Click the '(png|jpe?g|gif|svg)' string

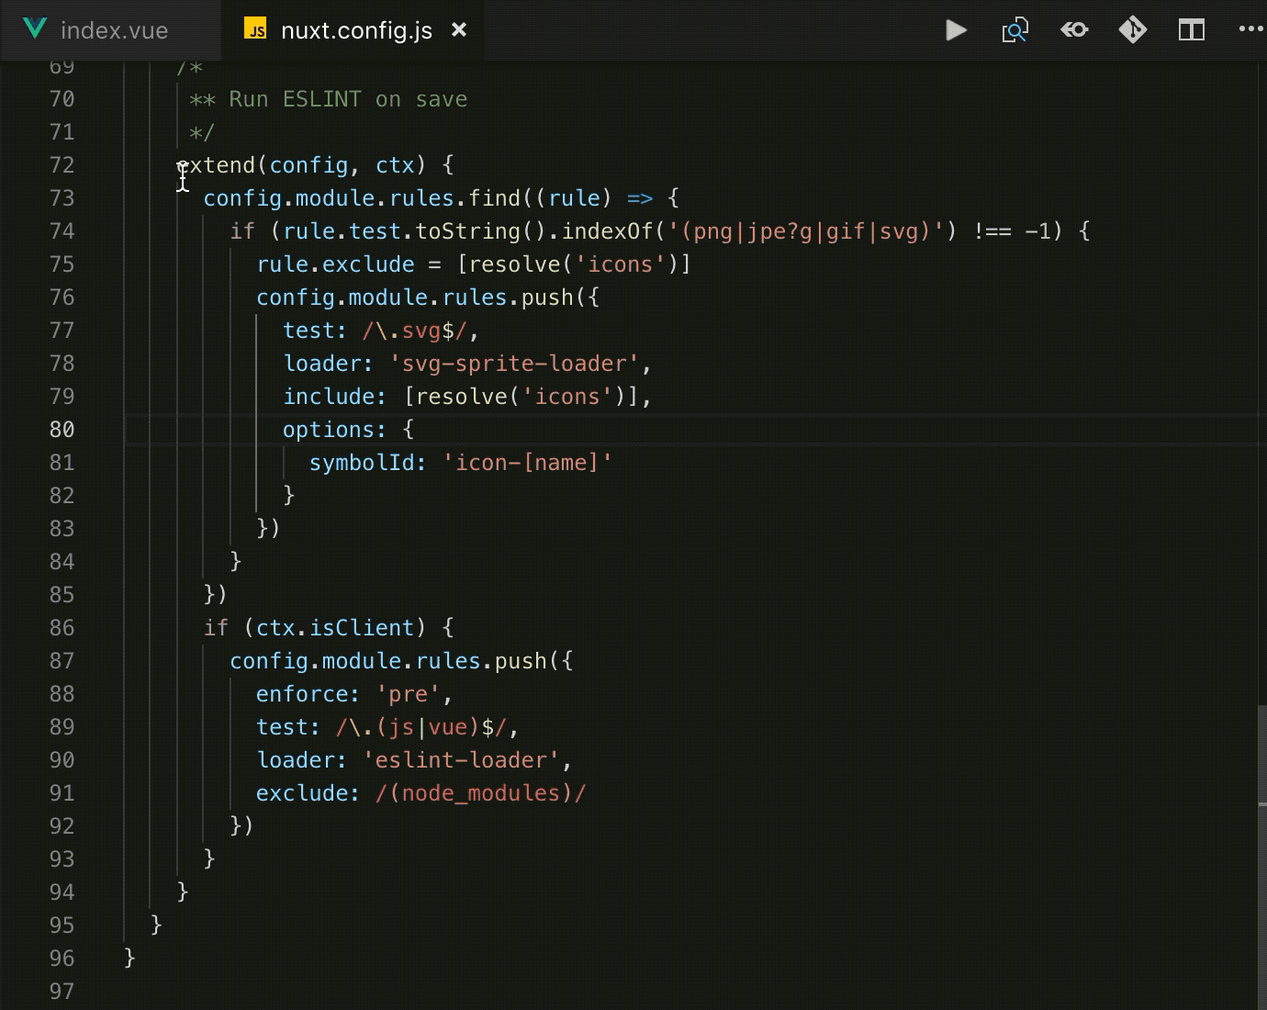806,231
